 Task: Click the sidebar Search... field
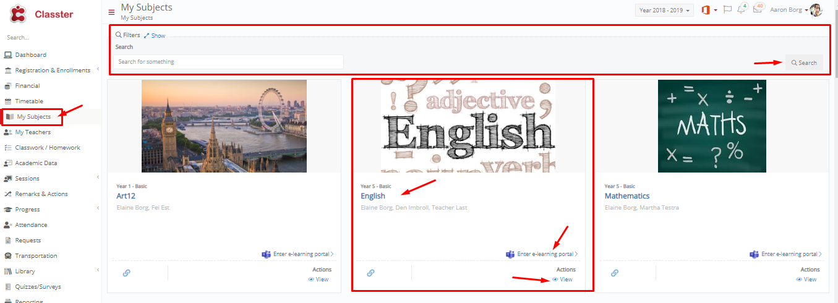pos(51,38)
